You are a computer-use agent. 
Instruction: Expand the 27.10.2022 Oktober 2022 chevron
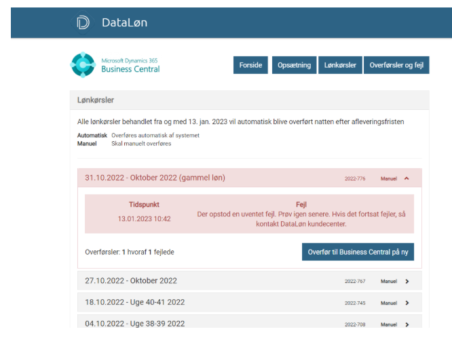click(x=407, y=281)
